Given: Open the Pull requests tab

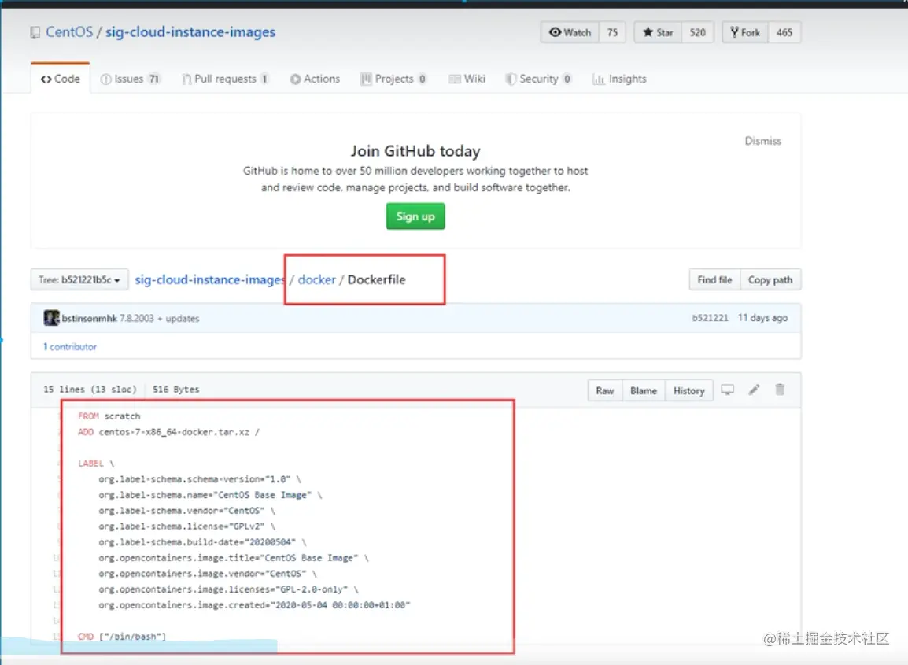Looking at the screenshot, I should [225, 79].
